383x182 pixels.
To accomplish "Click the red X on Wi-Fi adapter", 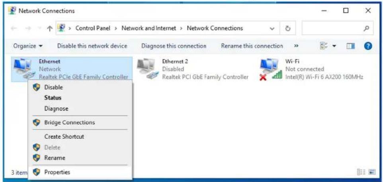I will (x=263, y=78).
